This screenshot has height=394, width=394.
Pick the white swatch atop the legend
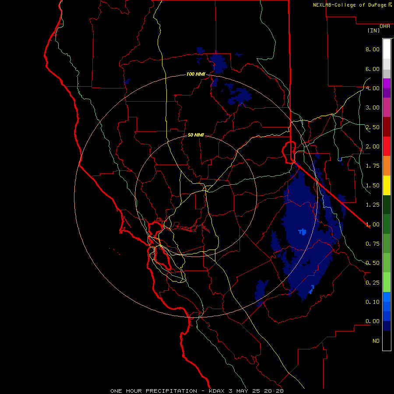click(x=387, y=49)
